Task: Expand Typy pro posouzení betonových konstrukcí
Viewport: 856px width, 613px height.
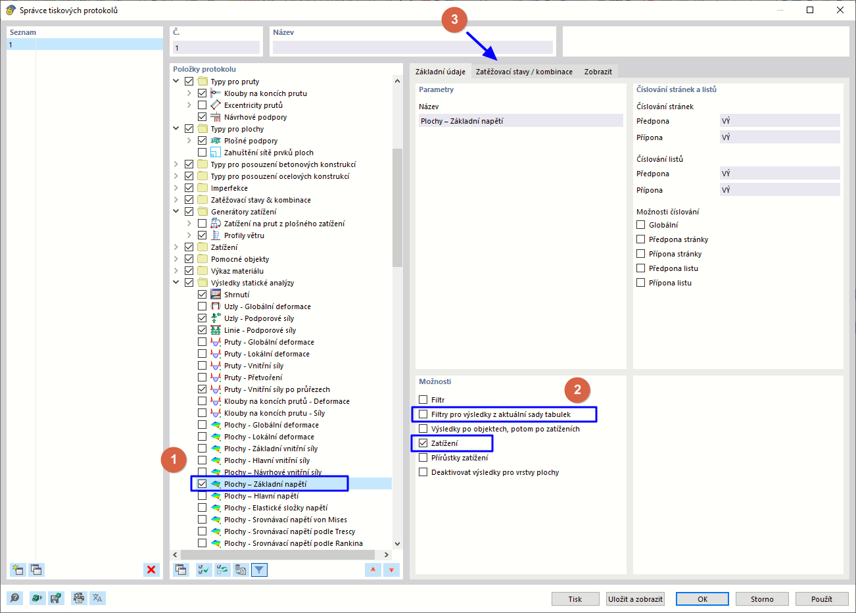Action: point(176,164)
